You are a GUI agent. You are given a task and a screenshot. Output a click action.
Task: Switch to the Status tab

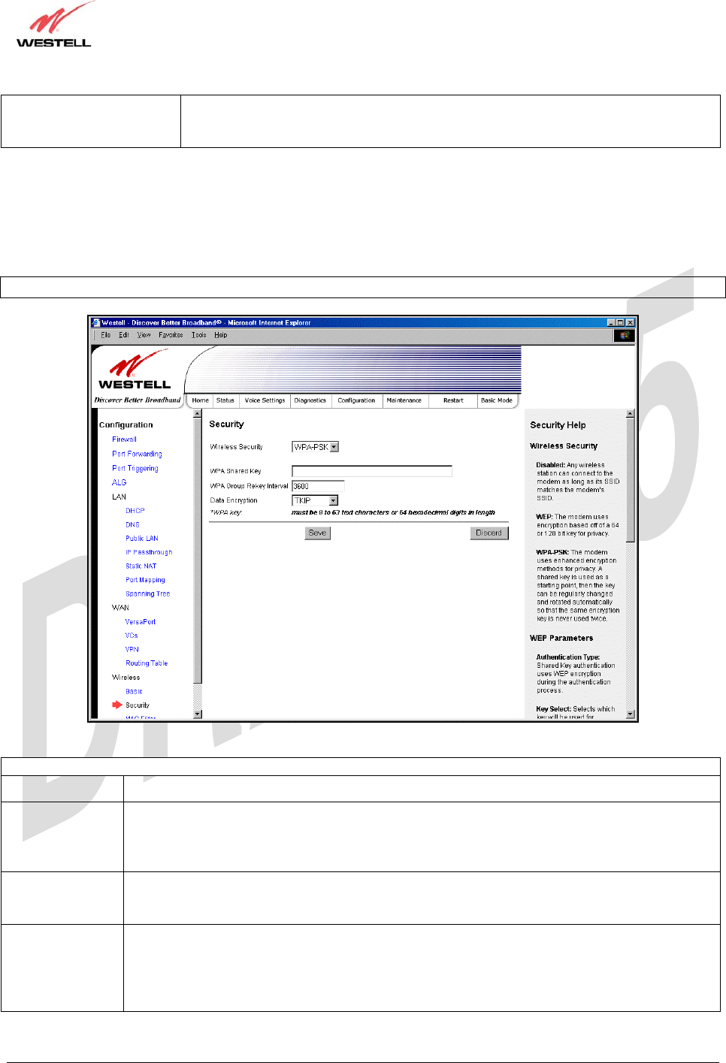[225, 400]
